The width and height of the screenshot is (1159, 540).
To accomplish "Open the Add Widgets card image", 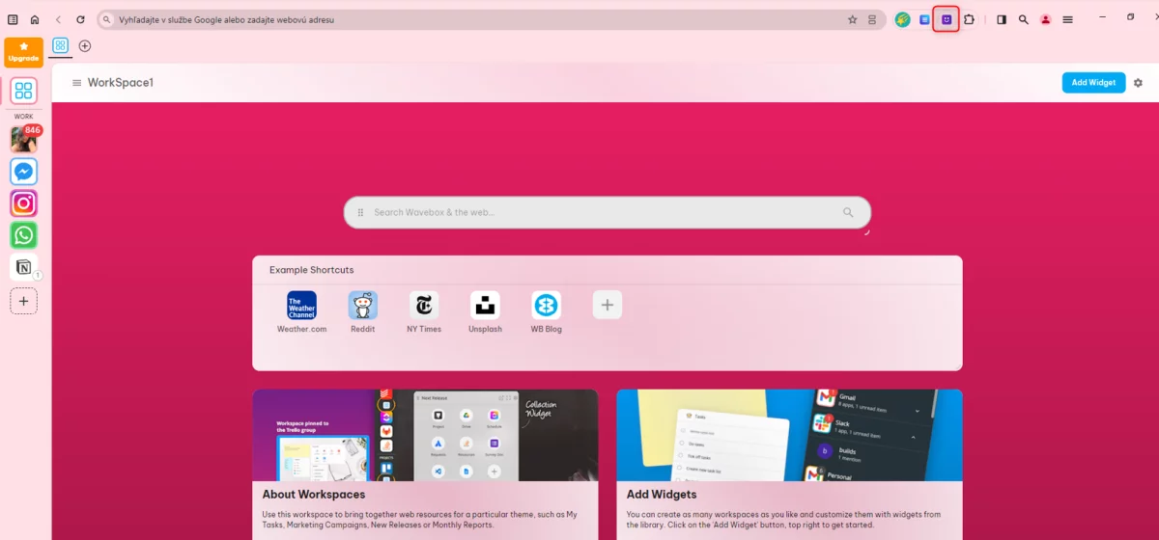I will (789, 435).
